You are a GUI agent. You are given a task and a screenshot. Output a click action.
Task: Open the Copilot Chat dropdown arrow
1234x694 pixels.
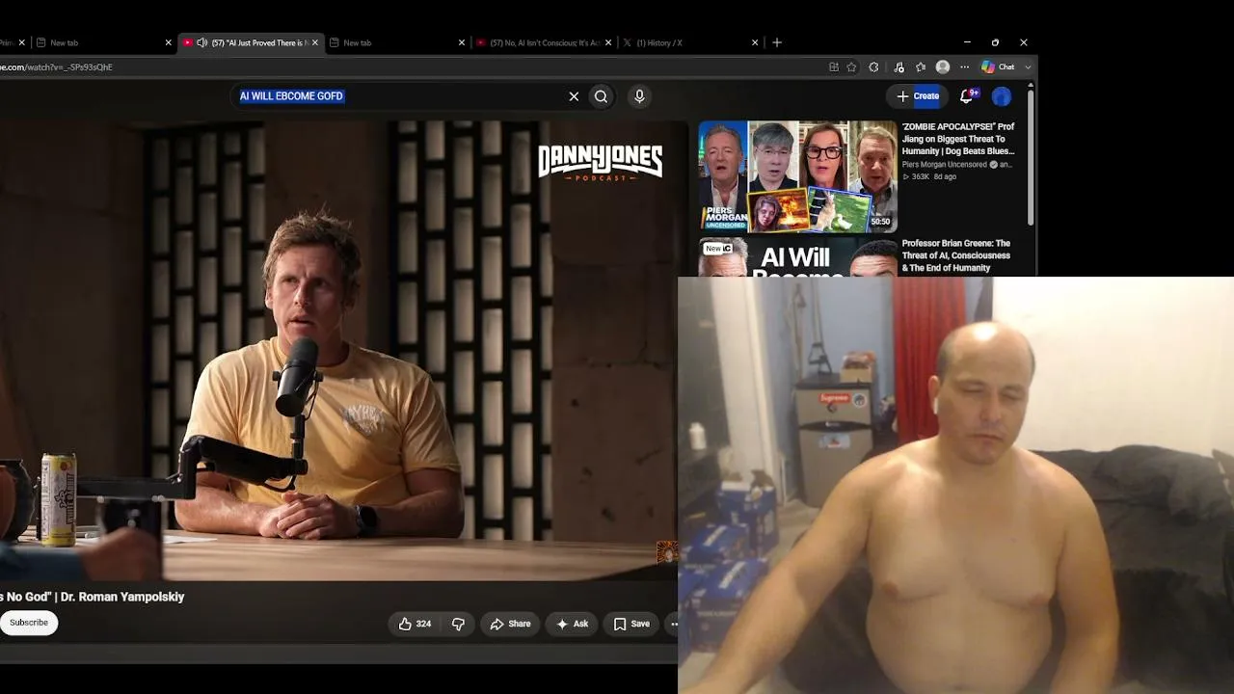(x=1028, y=67)
